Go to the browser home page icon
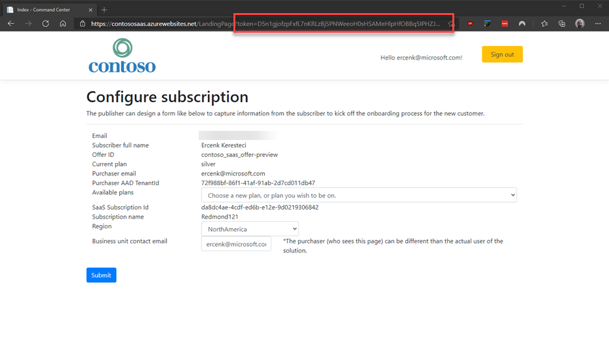Screen dimensions: 609x356 coord(63,24)
